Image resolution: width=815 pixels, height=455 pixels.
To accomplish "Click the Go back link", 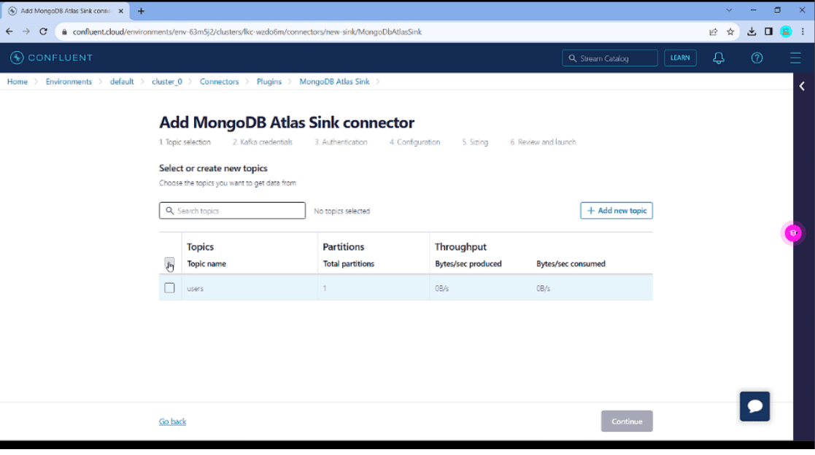I will point(172,421).
